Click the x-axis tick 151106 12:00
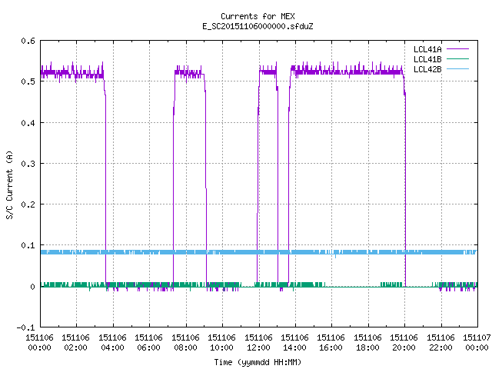The image size is (492, 369). [258, 343]
